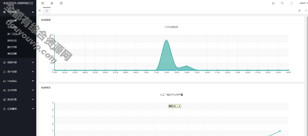Open 系统设置 submenu item

[12, 21]
